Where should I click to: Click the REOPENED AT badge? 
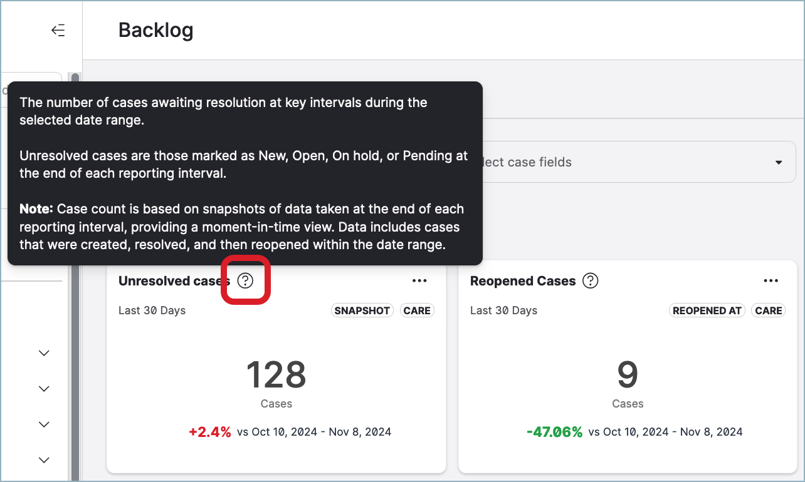point(707,310)
